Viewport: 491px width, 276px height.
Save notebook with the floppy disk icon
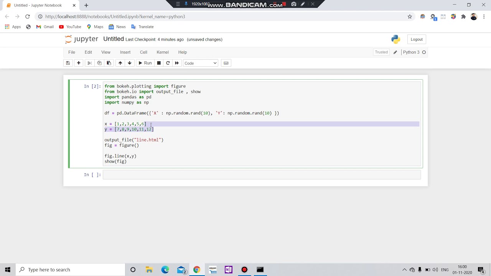pyautogui.click(x=68, y=63)
